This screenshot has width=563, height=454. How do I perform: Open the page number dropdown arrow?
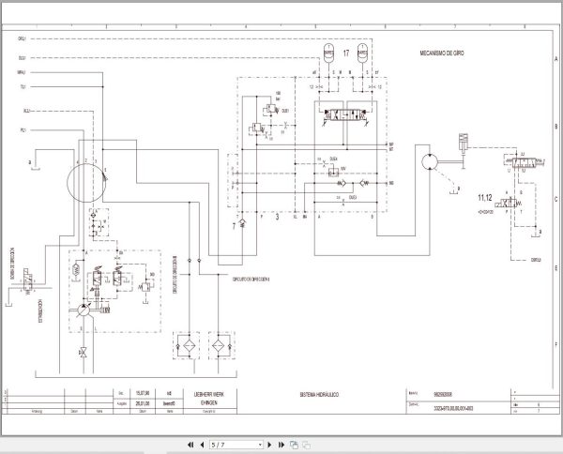(260, 445)
